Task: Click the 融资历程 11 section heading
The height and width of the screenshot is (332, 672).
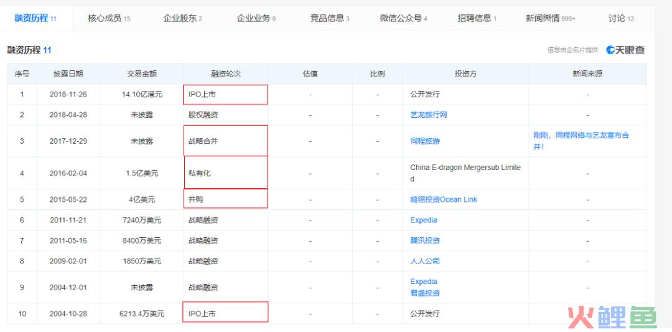Action: [x=29, y=50]
